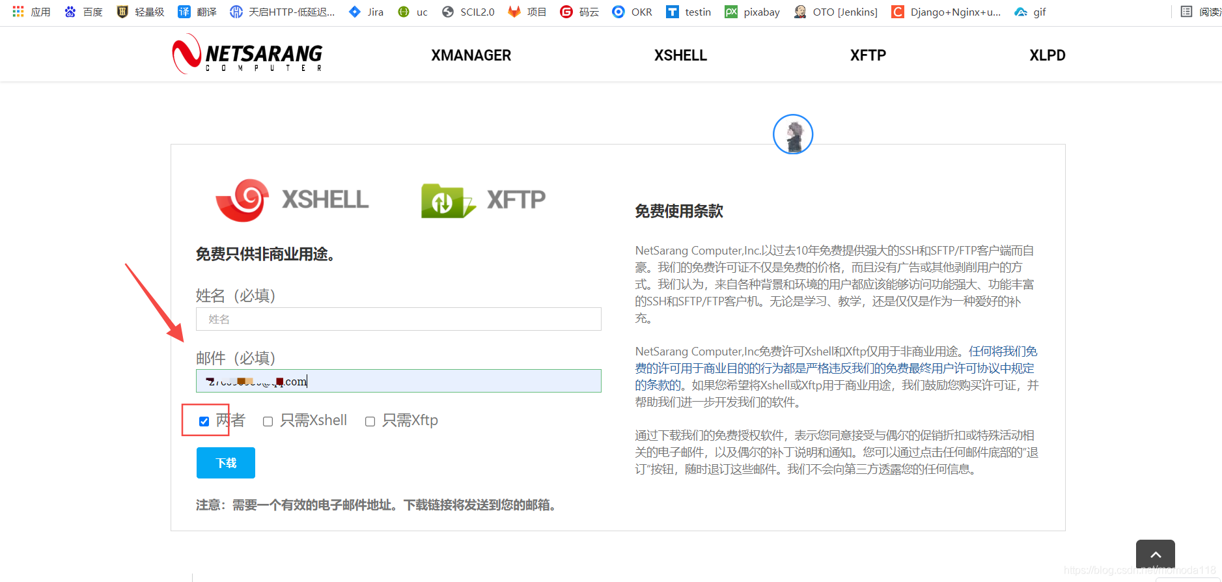
Task: Open the 轻量级 bookmark shield icon
Action: pyautogui.click(x=122, y=12)
